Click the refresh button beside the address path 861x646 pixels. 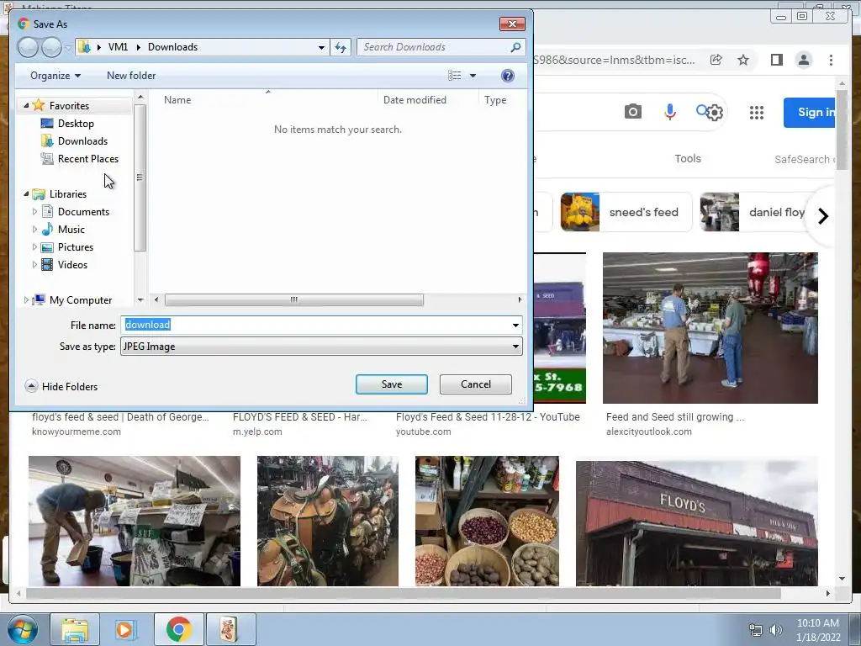click(341, 47)
